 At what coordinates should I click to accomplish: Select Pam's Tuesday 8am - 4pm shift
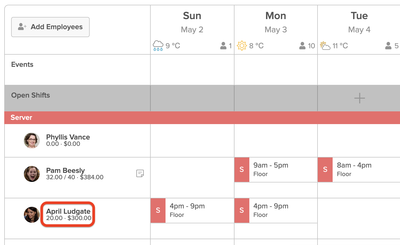(359, 170)
